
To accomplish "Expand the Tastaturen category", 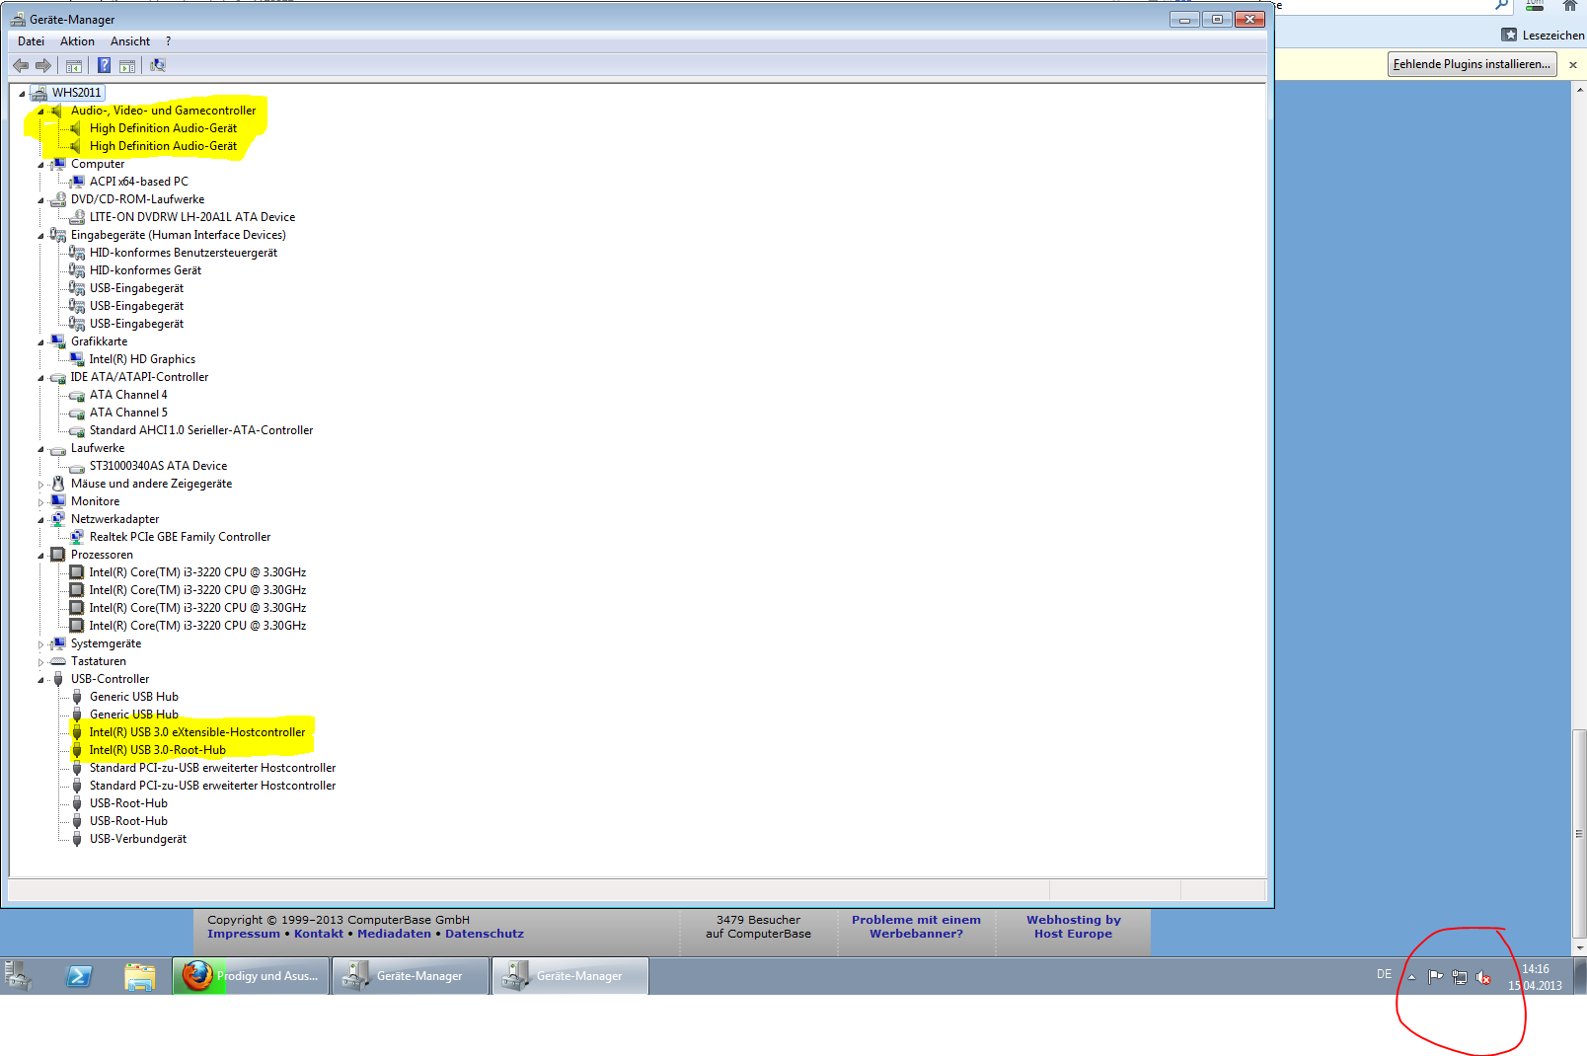I will point(40,662).
